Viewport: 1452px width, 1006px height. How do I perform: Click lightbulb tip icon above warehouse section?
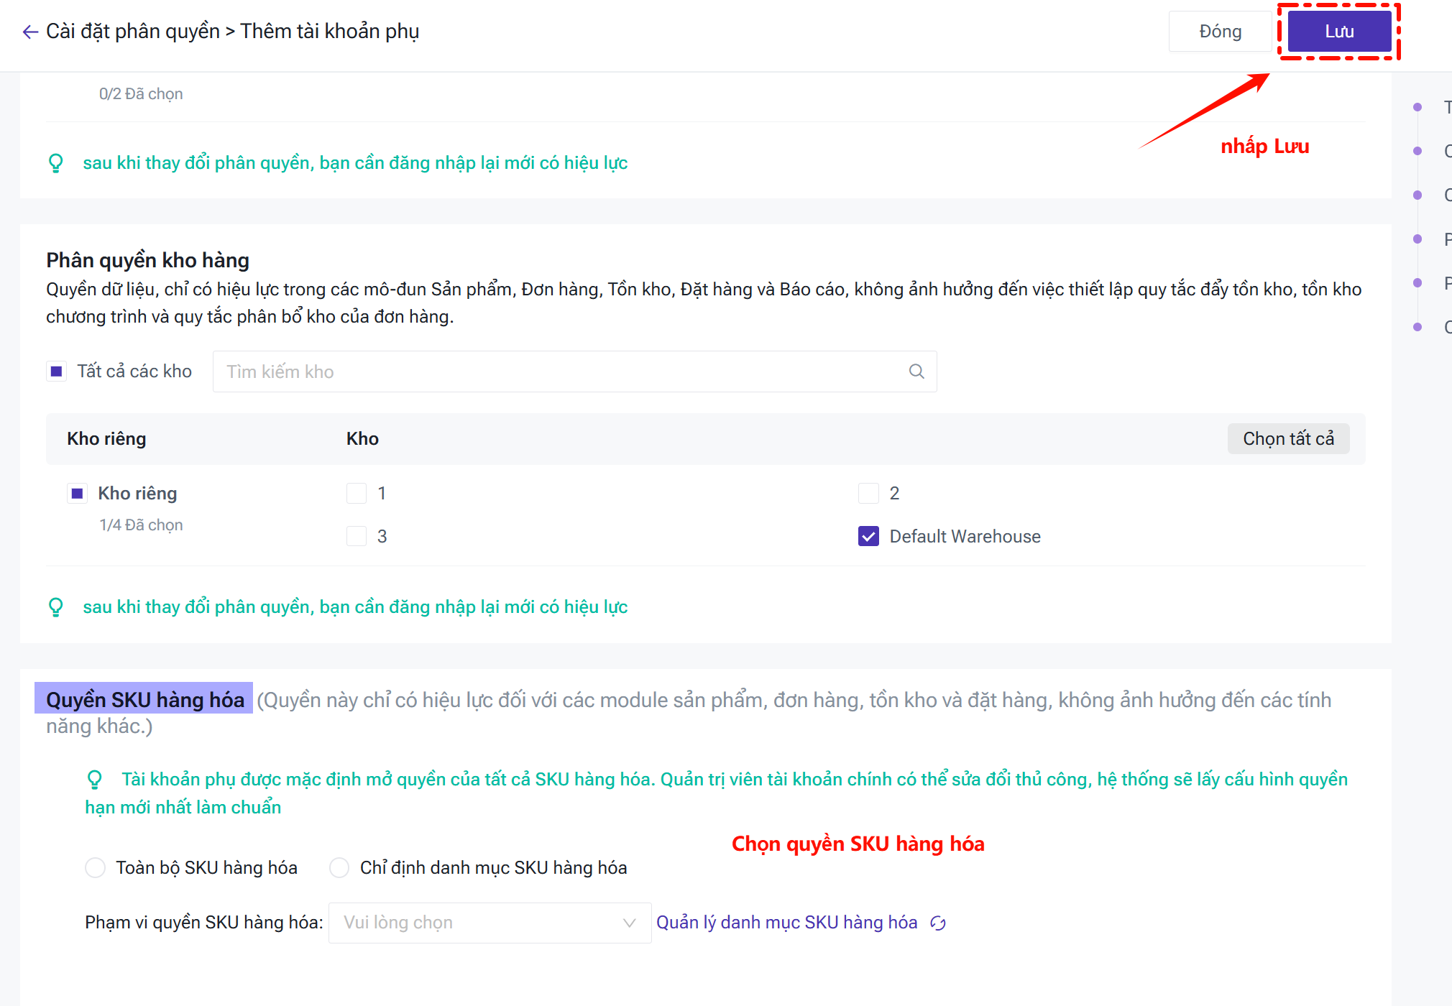click(x=56, y=163)
